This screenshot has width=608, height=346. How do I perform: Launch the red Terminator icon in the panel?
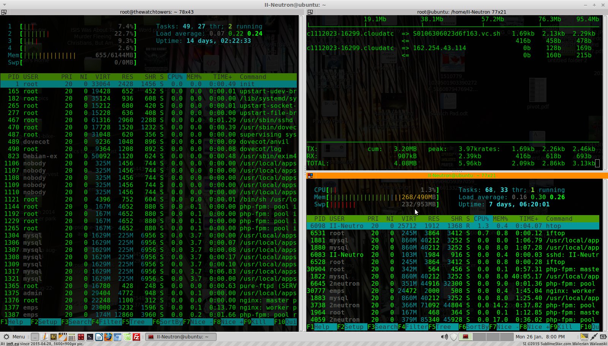tap(81, 337)
